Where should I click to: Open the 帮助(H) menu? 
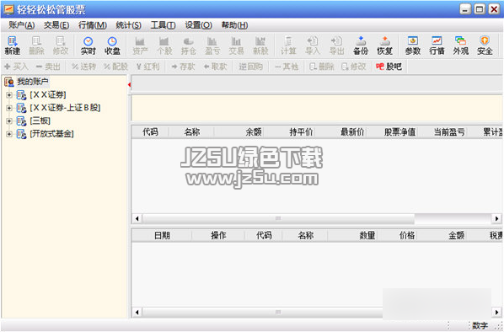point(234,25)
